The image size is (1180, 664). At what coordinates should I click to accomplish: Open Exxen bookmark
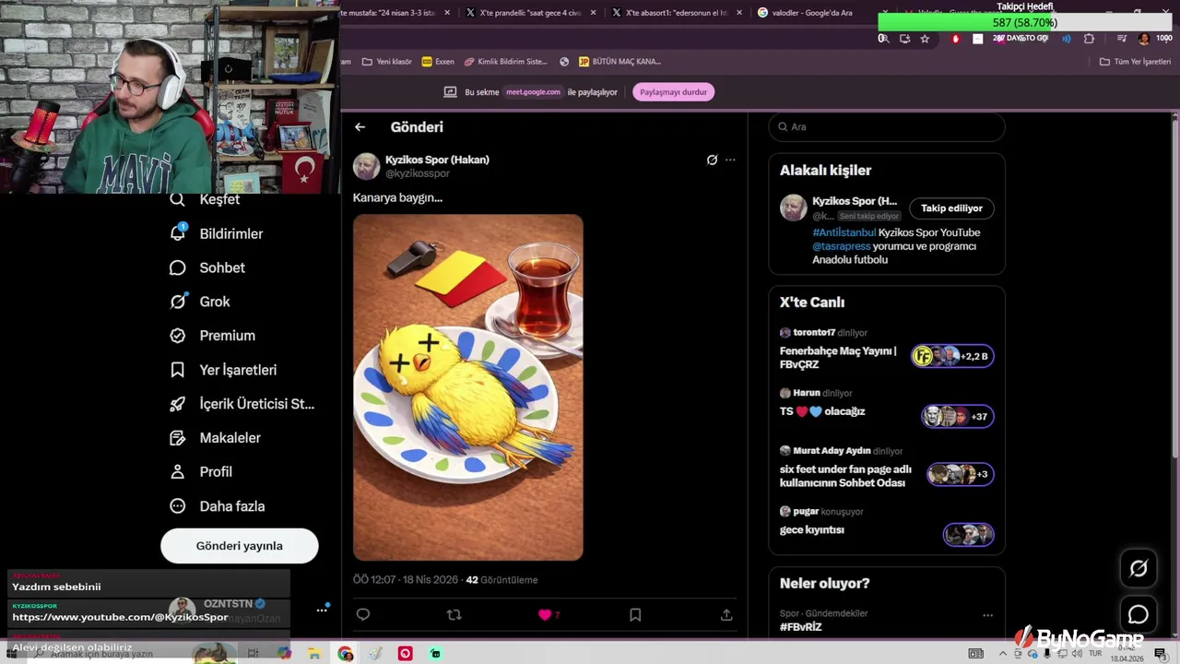tap(438, 62)
